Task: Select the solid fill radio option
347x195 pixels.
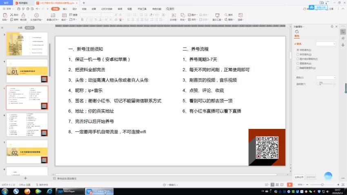Action: (298, 50)
